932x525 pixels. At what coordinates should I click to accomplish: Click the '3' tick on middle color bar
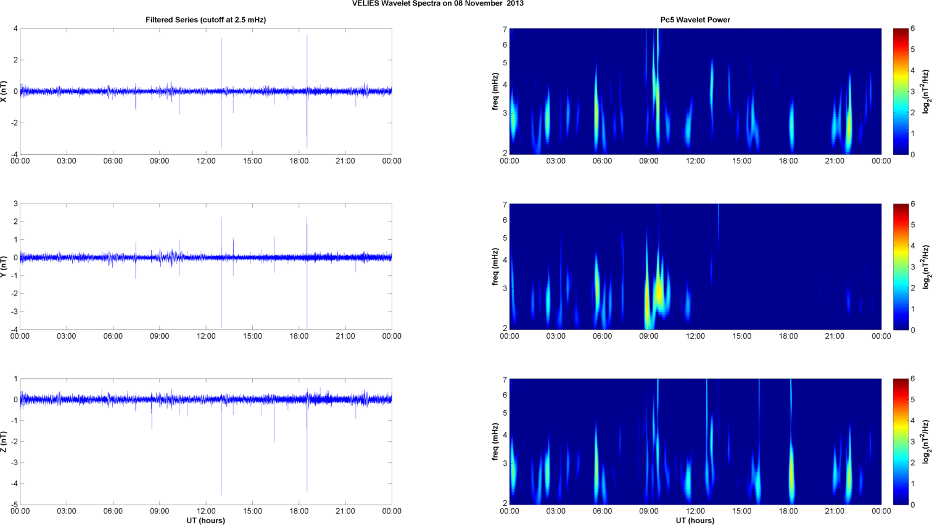[x=913, y=267]
